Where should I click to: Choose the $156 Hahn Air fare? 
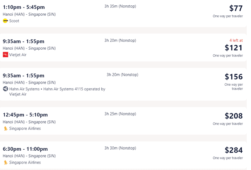(x=234, y=77)
